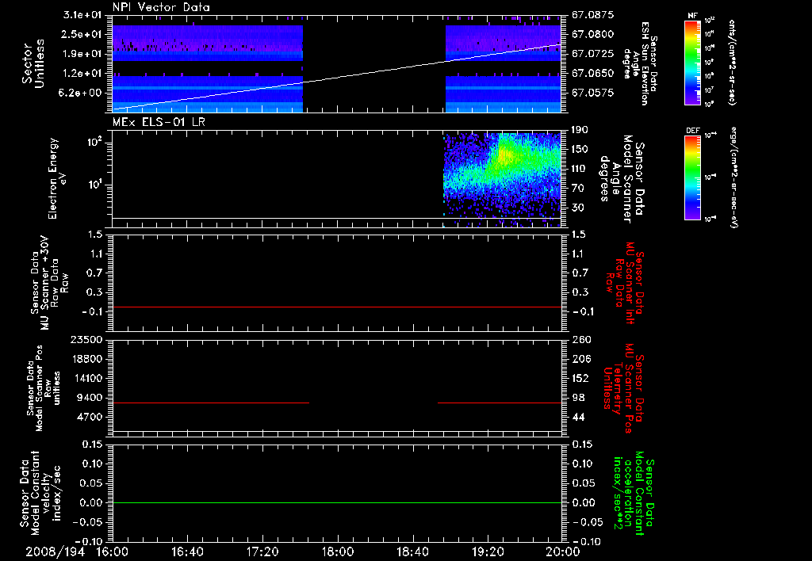Click the 150 scanner angle tick
This screenshot has width=812, height=561.
(x=580, y=149)
